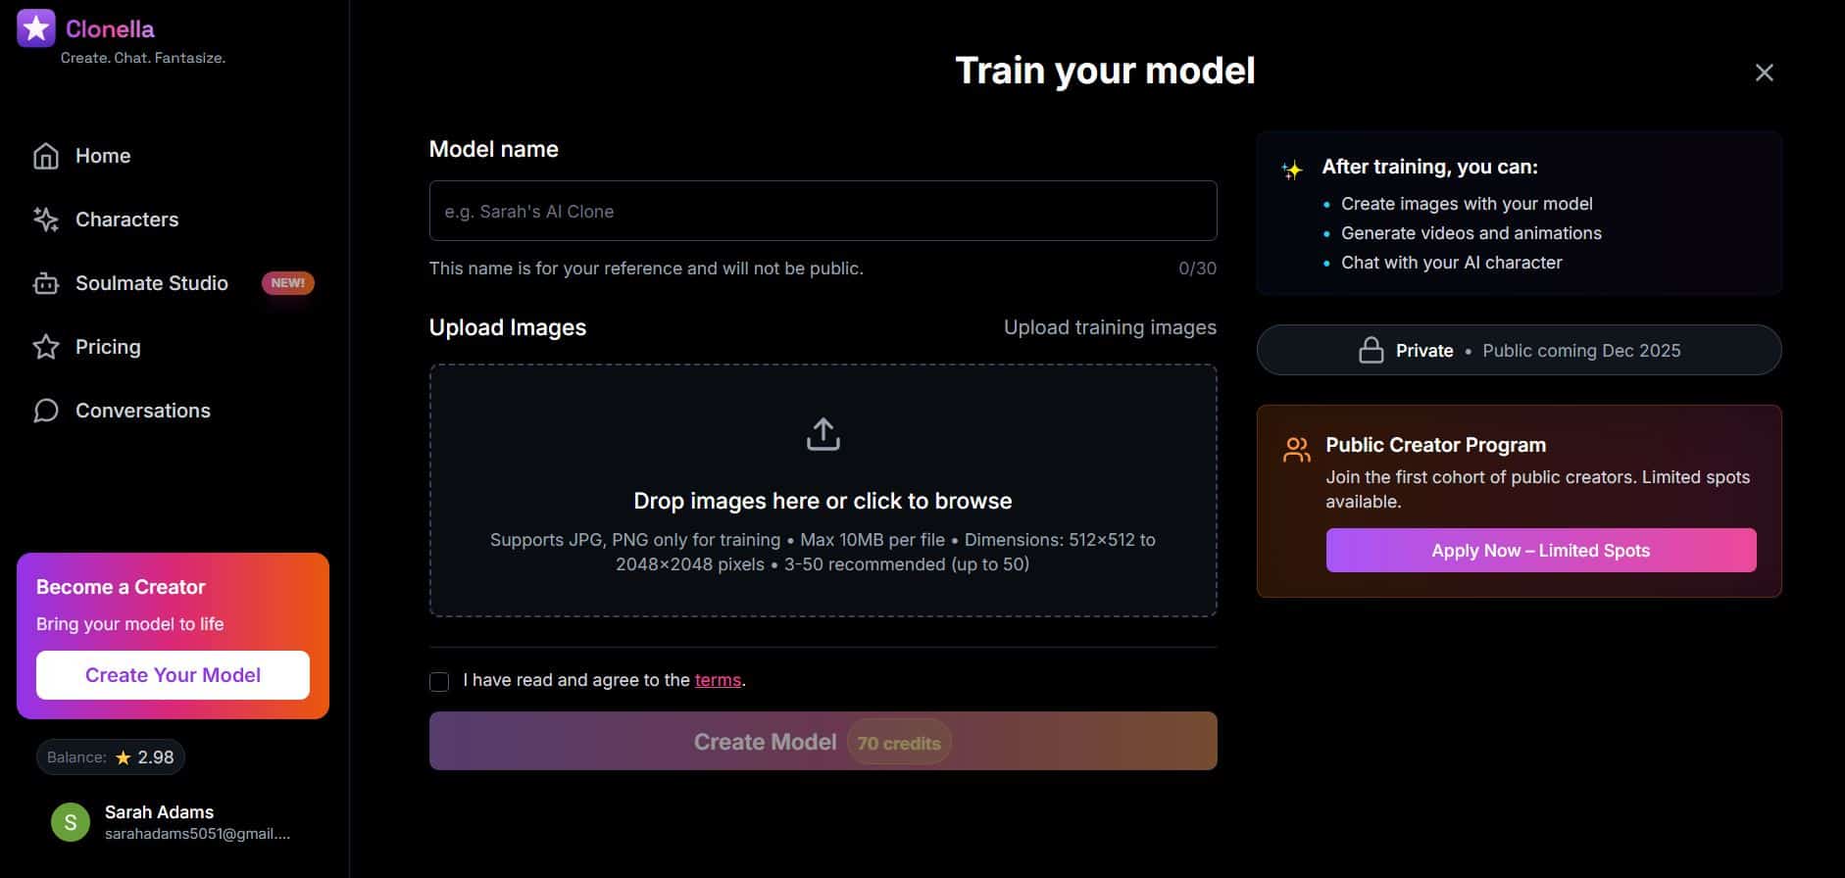Click 'Generate videos and animations' bullet
Screen dimensions: 1845x878
(x=1471, y=233)
